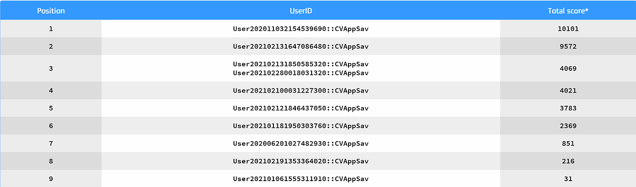Click the total score 9572 cell

(568, 46)
